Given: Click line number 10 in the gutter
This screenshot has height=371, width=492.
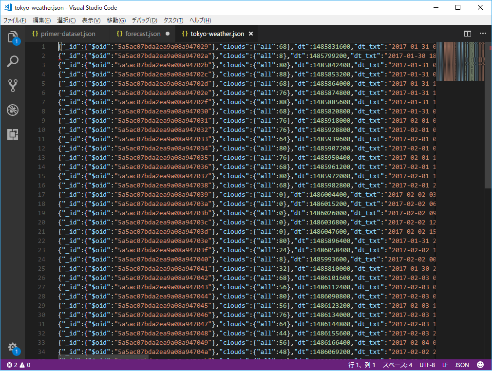Looking at the screenshot, I should coord(41,130).
